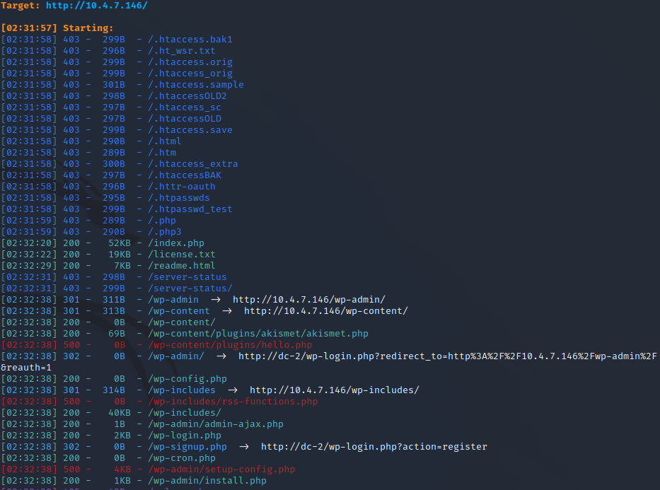Select the /.htaccess.save path
Screen dimensions: 660x490
click(190, 130)
